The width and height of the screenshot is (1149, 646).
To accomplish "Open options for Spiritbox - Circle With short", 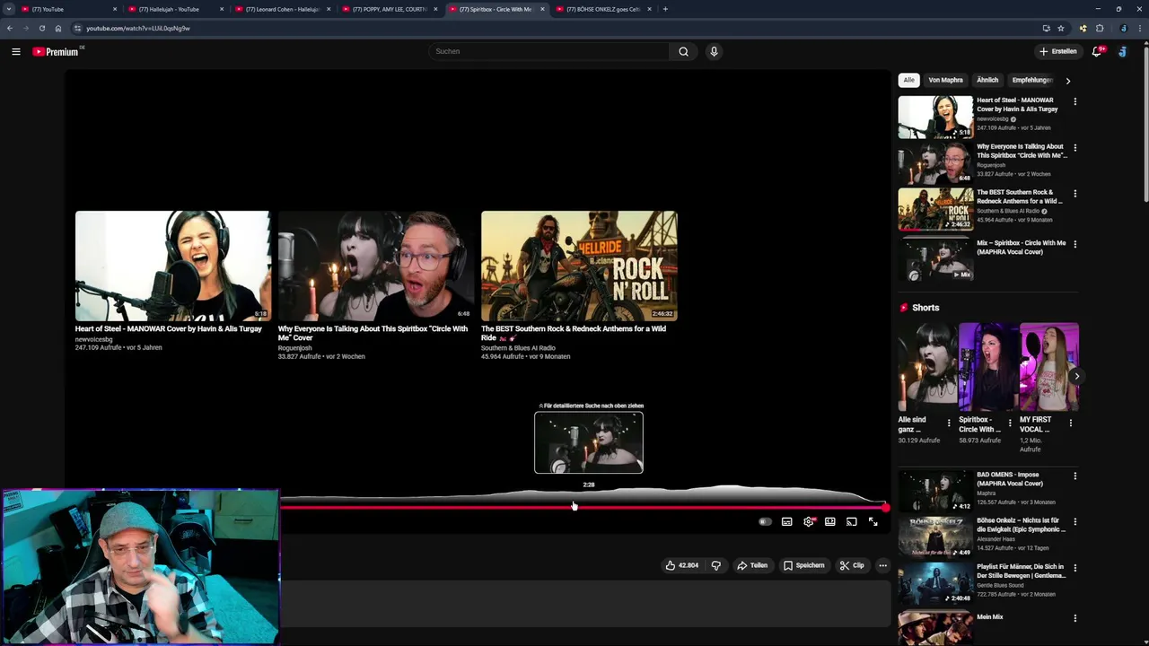I will 1010,422.
